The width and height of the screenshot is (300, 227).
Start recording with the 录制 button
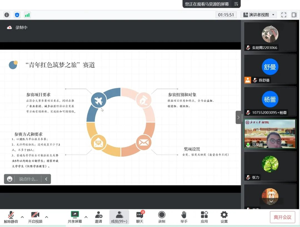point(162,217)
